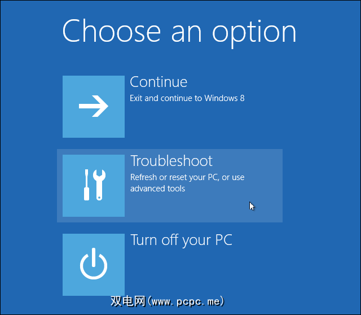
Task: Click the advanced tools description line
Action: (158, 189)
